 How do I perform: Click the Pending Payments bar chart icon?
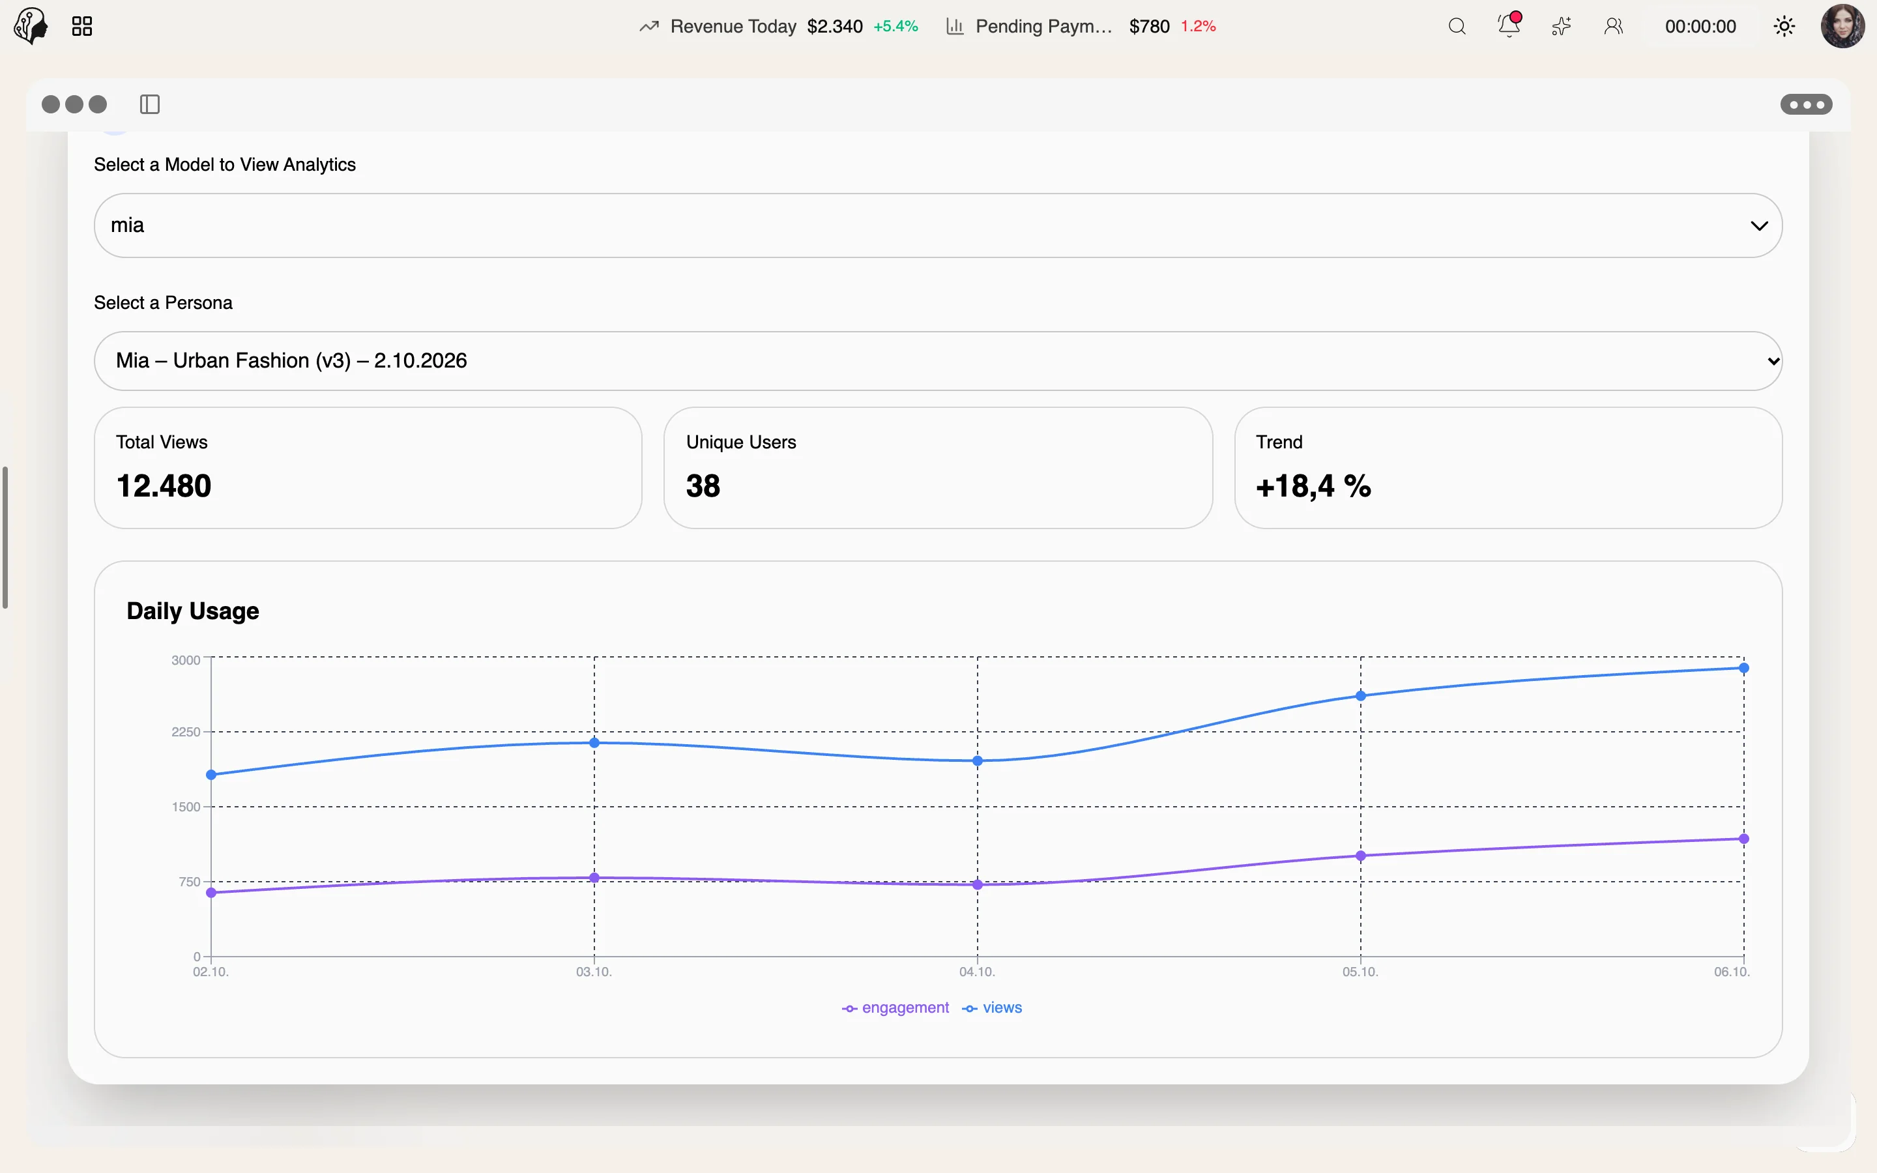pos(955,26)
